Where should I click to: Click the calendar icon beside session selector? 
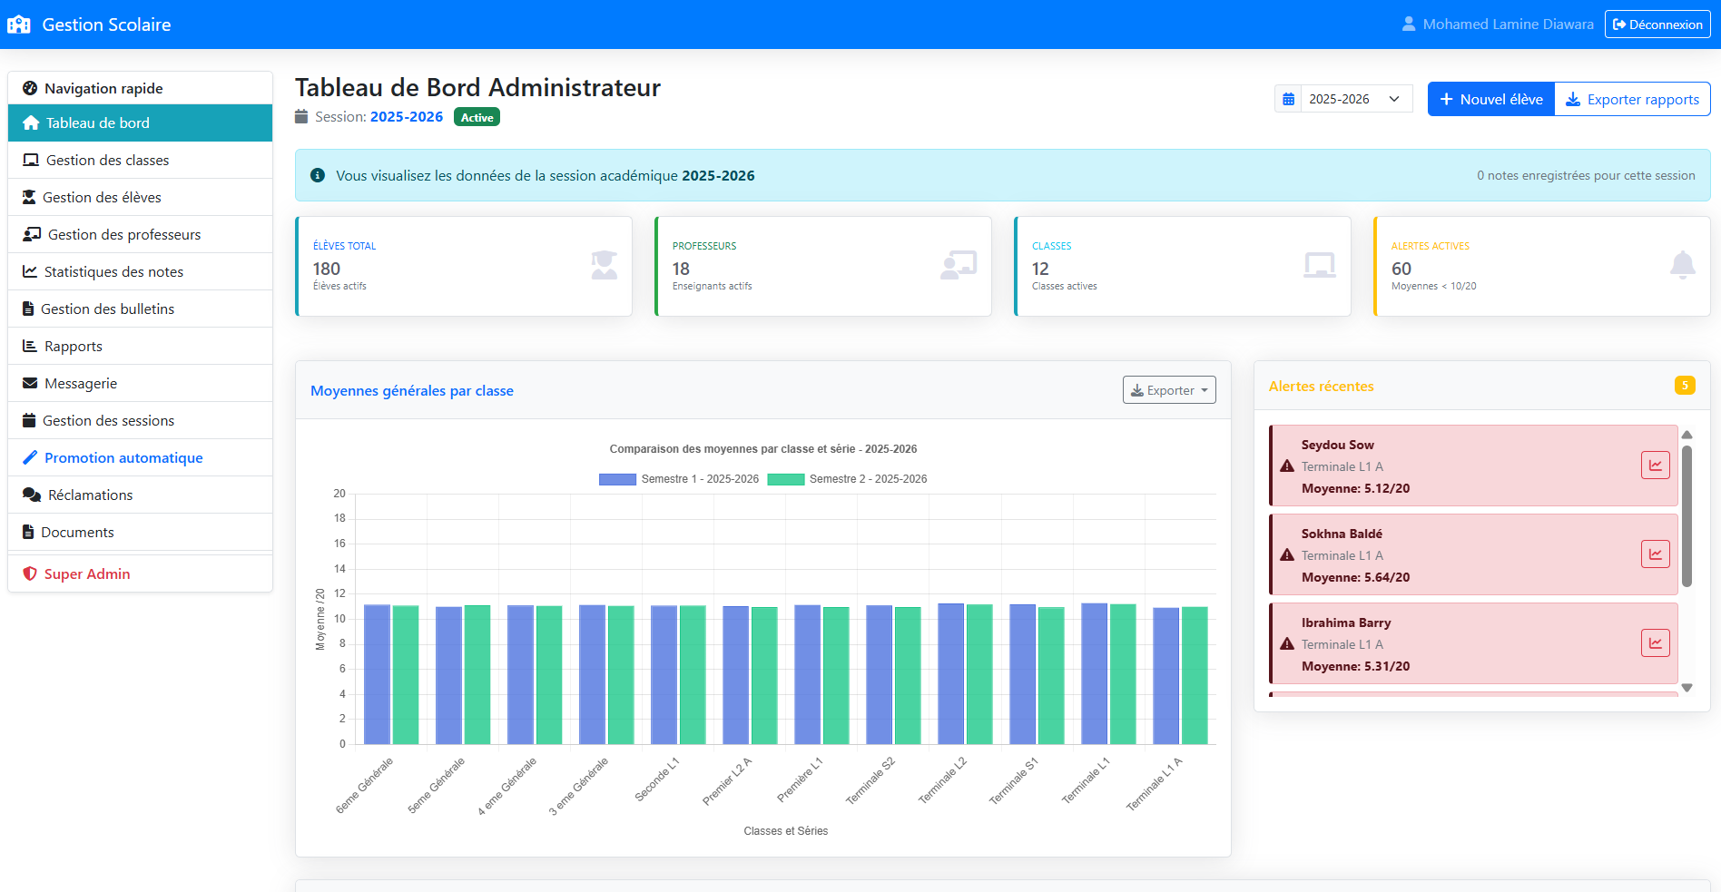click(x=1288, y=99)
